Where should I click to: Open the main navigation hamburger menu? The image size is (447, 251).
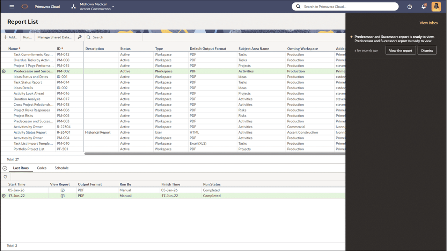point(12,6)
